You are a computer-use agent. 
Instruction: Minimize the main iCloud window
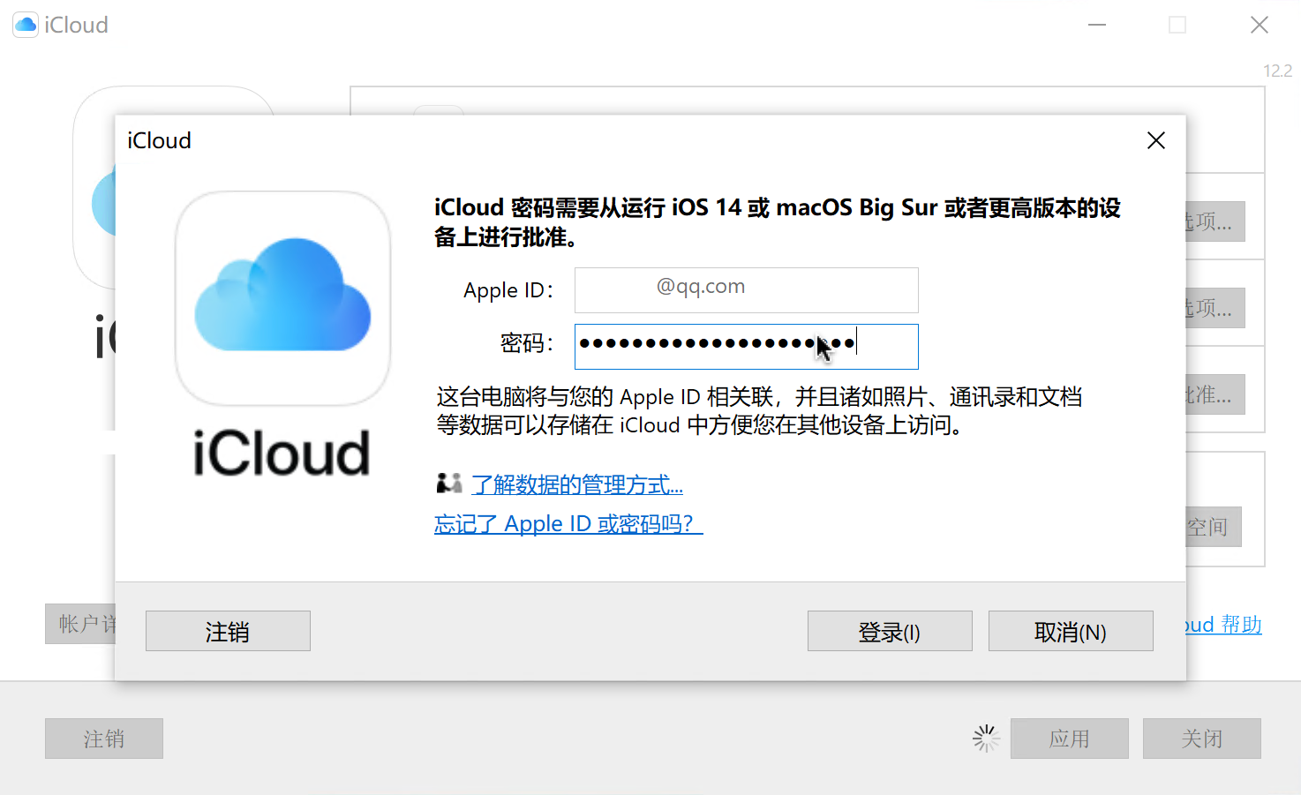click(x=1097, y=25)
